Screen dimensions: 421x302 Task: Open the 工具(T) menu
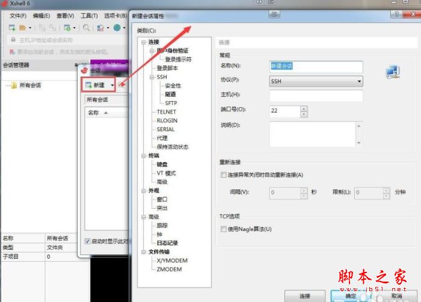pos(89,16)
